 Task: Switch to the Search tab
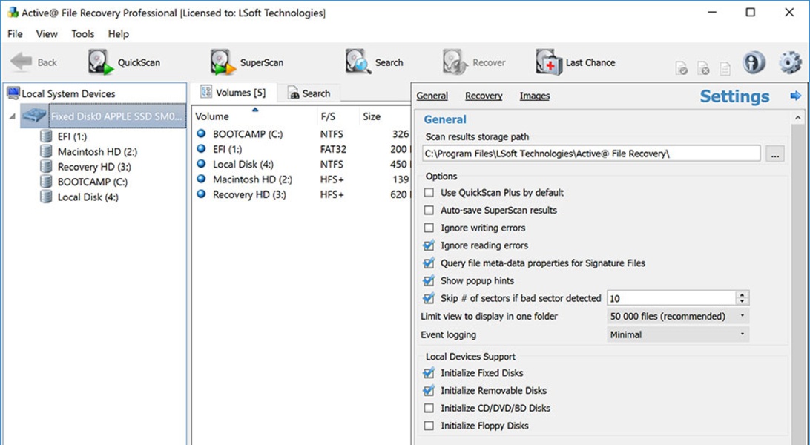coord(309,93)
